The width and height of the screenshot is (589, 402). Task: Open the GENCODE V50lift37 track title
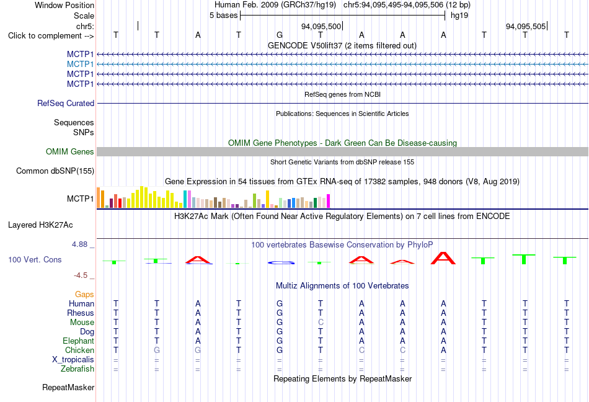pos(342,45)
